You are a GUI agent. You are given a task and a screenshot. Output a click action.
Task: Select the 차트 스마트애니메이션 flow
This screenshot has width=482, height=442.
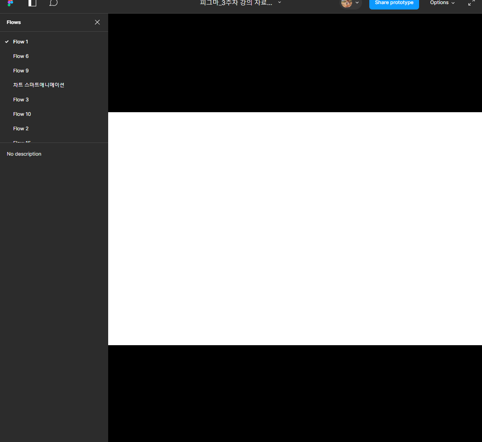pyautogui.click(x=54, y=85)
